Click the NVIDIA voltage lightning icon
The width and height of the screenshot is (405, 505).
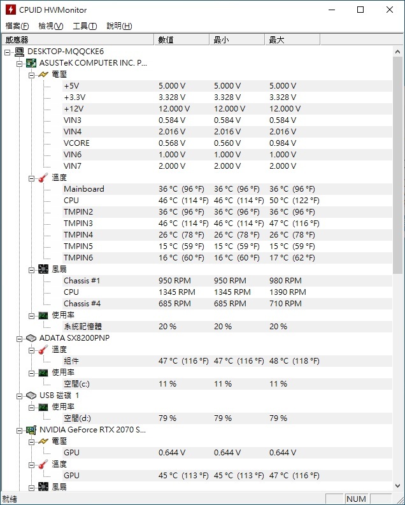click(43, 441)
